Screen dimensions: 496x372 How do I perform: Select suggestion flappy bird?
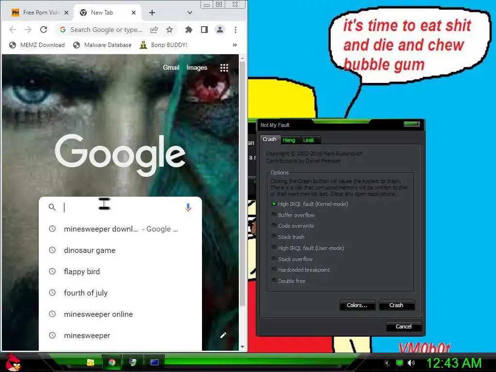120,271
